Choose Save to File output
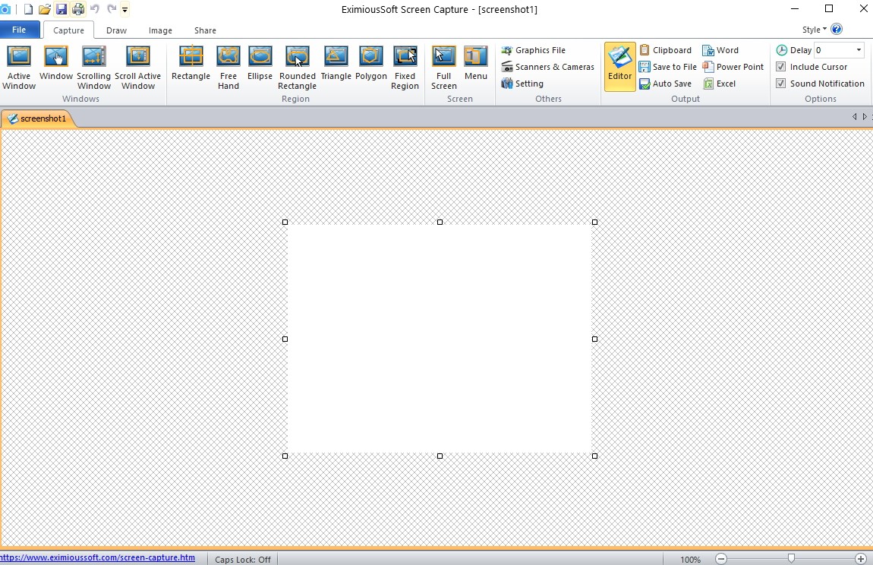This screenshot has height=565, width=873. click(x=668, y=67)
